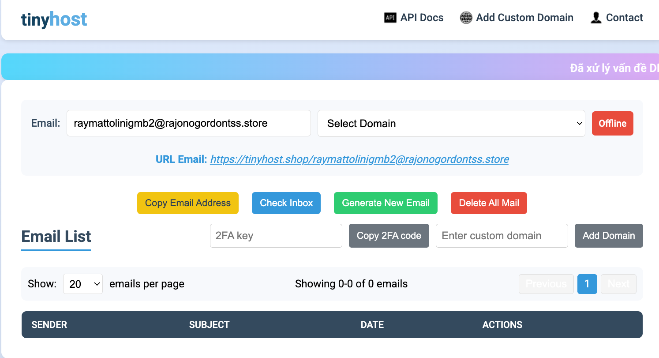Click the Next pagination control
This screenshot has height=358, width=659.
click(x=618, y=284)
